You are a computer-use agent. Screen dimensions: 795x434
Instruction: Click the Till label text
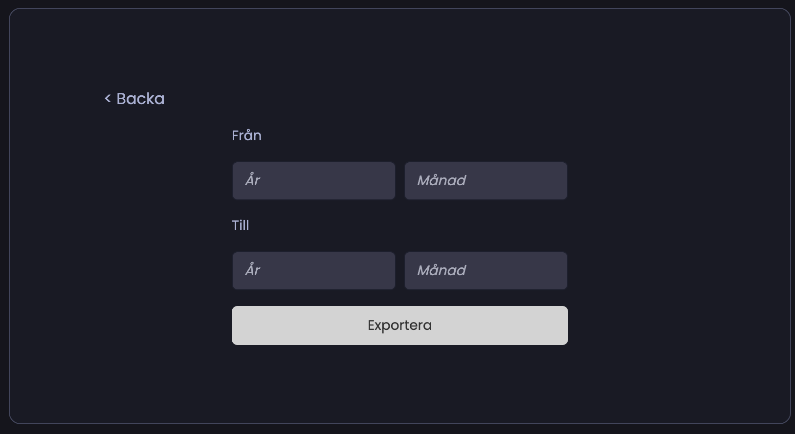[x=241, y=225]
